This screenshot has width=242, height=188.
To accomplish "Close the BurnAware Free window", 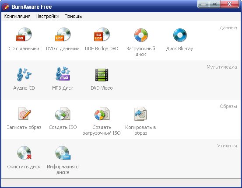I will click(230, 4).
